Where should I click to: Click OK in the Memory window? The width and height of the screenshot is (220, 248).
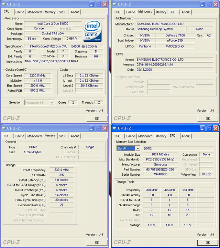[97, 242]
